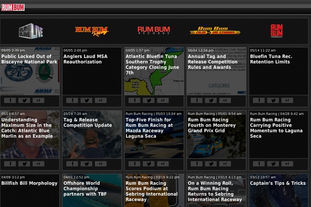Click the 05/14 11:22 am timestamp
This screenshot has height=207, width=311.
[x=263, y=51]
